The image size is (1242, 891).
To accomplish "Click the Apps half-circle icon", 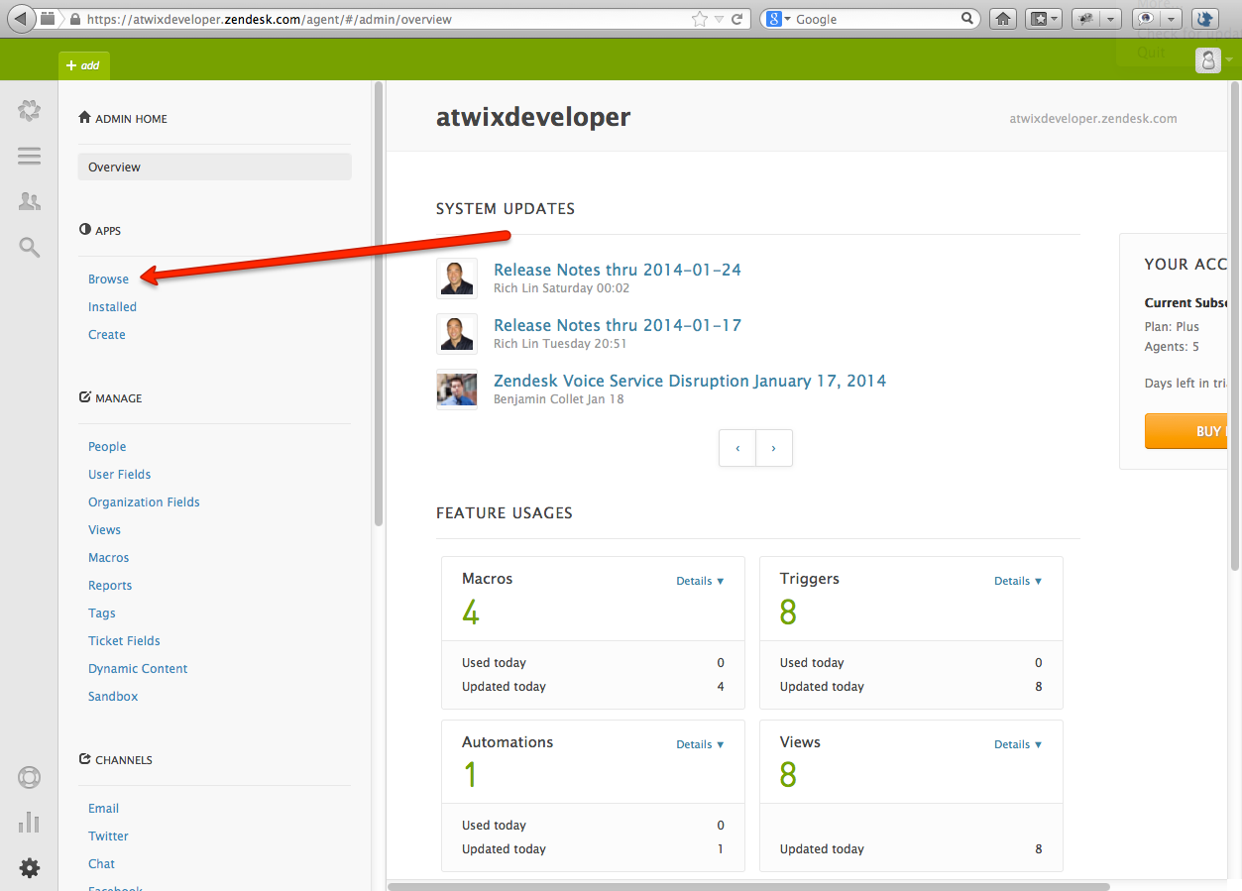I will tap(84, 230).
